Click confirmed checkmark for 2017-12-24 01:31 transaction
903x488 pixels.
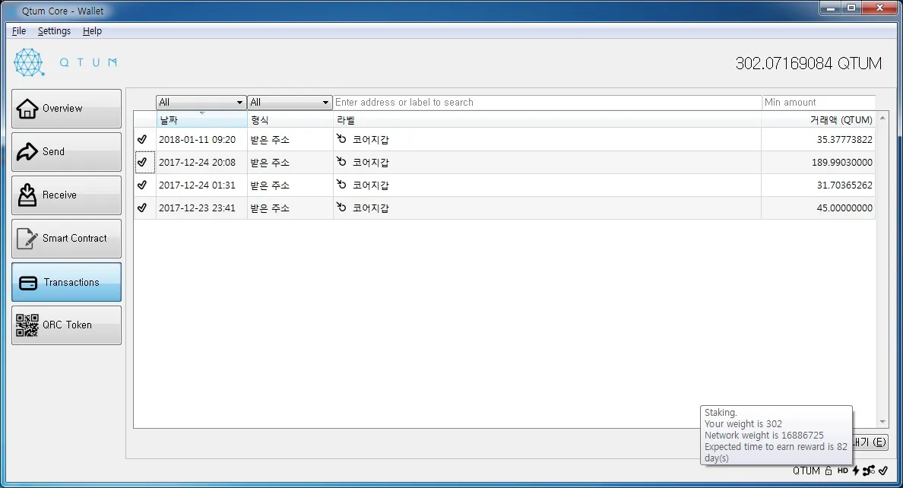[x=142, y=185]
